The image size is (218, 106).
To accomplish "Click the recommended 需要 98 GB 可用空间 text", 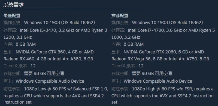I will coord(152,73).
